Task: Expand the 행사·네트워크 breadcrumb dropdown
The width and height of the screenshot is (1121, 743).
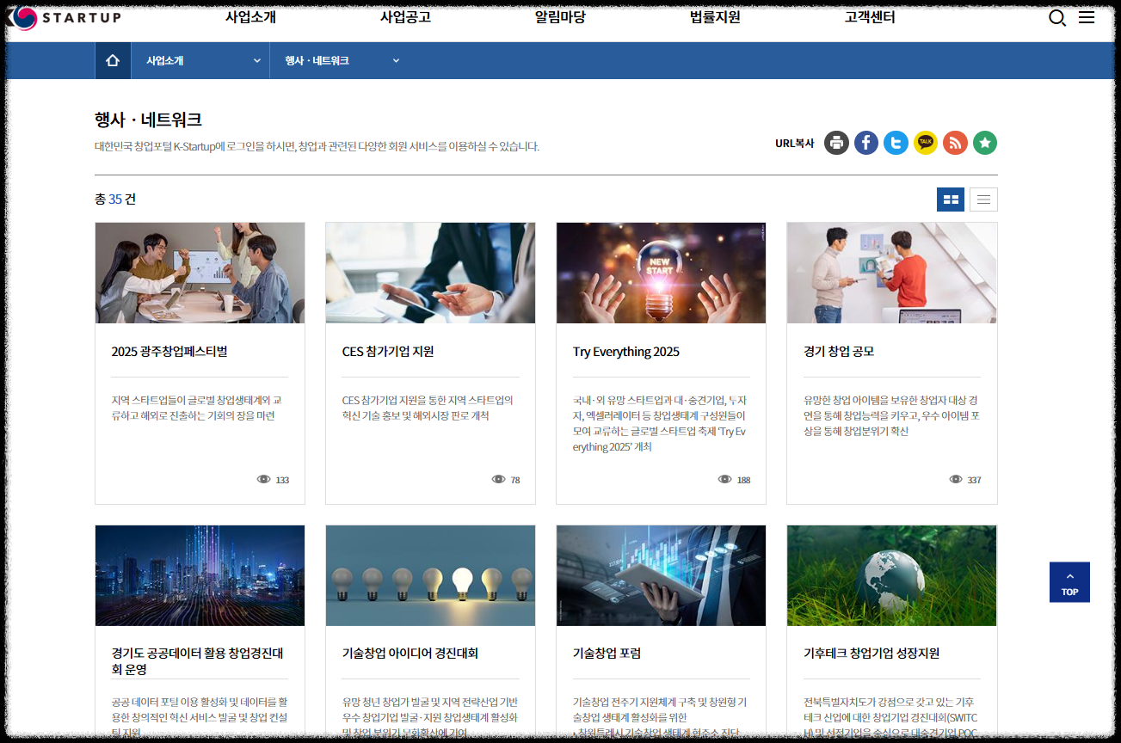Action: tap(341, 60)
